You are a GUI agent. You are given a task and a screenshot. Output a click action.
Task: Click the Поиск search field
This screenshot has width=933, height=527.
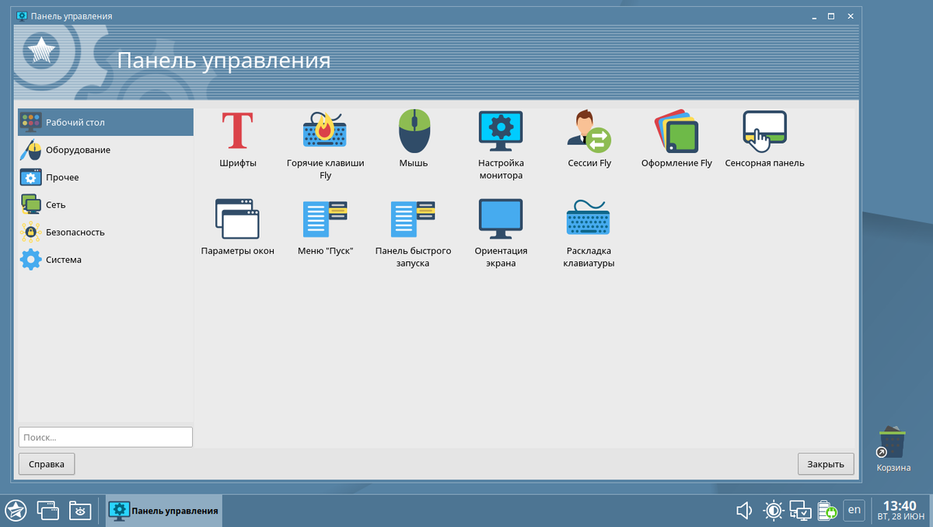pos(105,437)
